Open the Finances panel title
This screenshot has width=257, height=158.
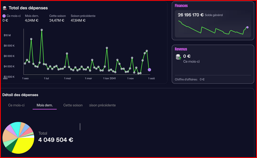[181, 6]
